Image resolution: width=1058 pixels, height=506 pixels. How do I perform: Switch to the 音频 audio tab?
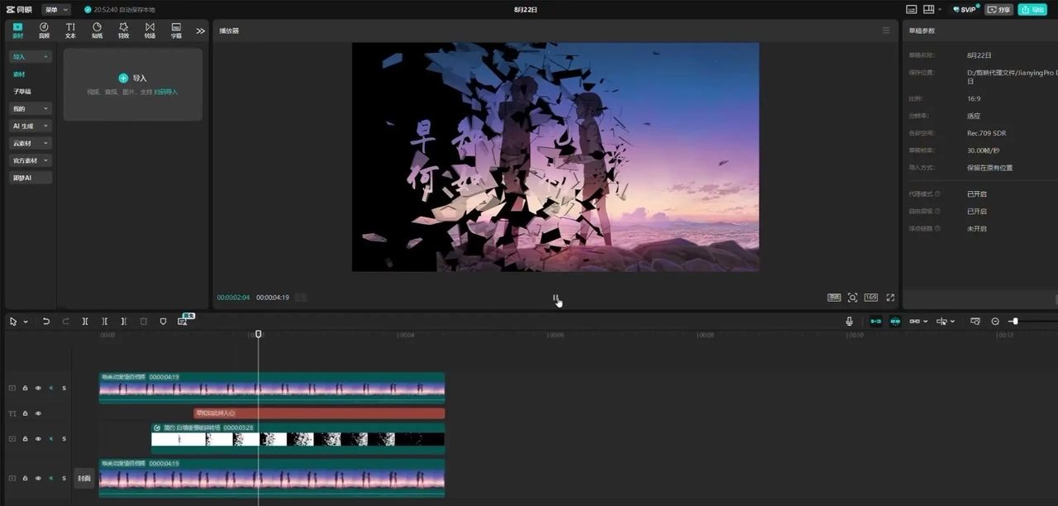click(44, 31)
